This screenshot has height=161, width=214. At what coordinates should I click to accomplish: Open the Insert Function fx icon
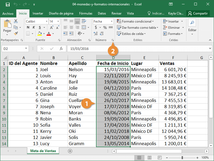click(x=61, y=49)
